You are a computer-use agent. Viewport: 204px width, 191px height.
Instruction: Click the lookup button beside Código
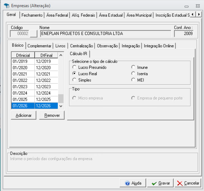[x=34, y=34]
